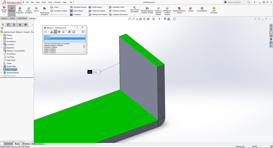
Task: Expand the History folder
Action: pyautogui.click(x=2, y=35)
